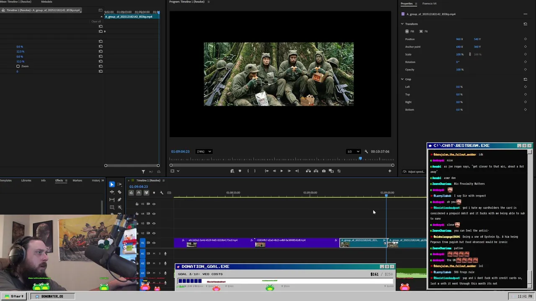
Task: Add marker in timeline panel
Action: [x=154, y=193]
